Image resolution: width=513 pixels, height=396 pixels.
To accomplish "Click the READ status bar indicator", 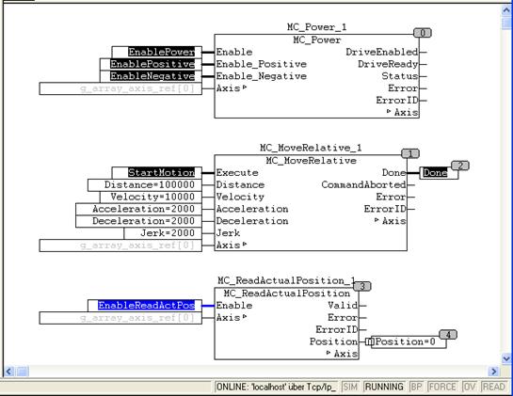I will coord(493,388).
